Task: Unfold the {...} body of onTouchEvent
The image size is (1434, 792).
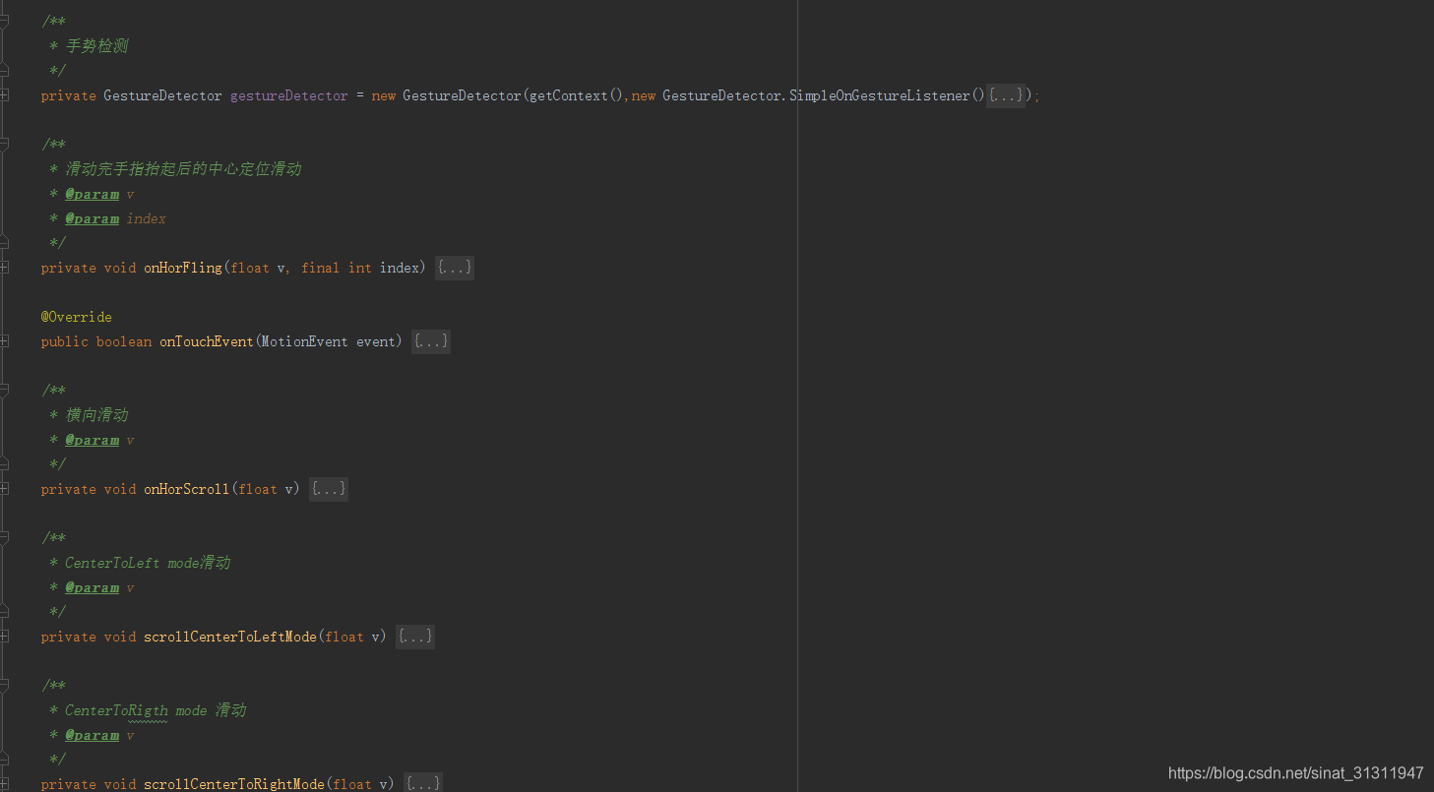Action: 431,341
